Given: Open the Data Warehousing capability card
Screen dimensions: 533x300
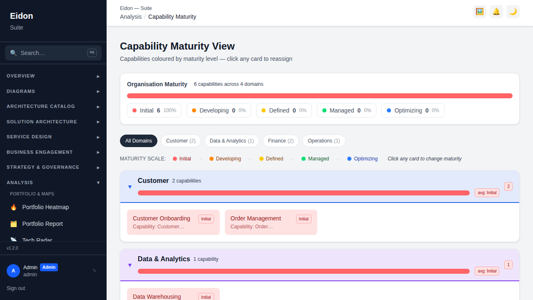Looking at the screenshot, I should (x=173, y=294).
